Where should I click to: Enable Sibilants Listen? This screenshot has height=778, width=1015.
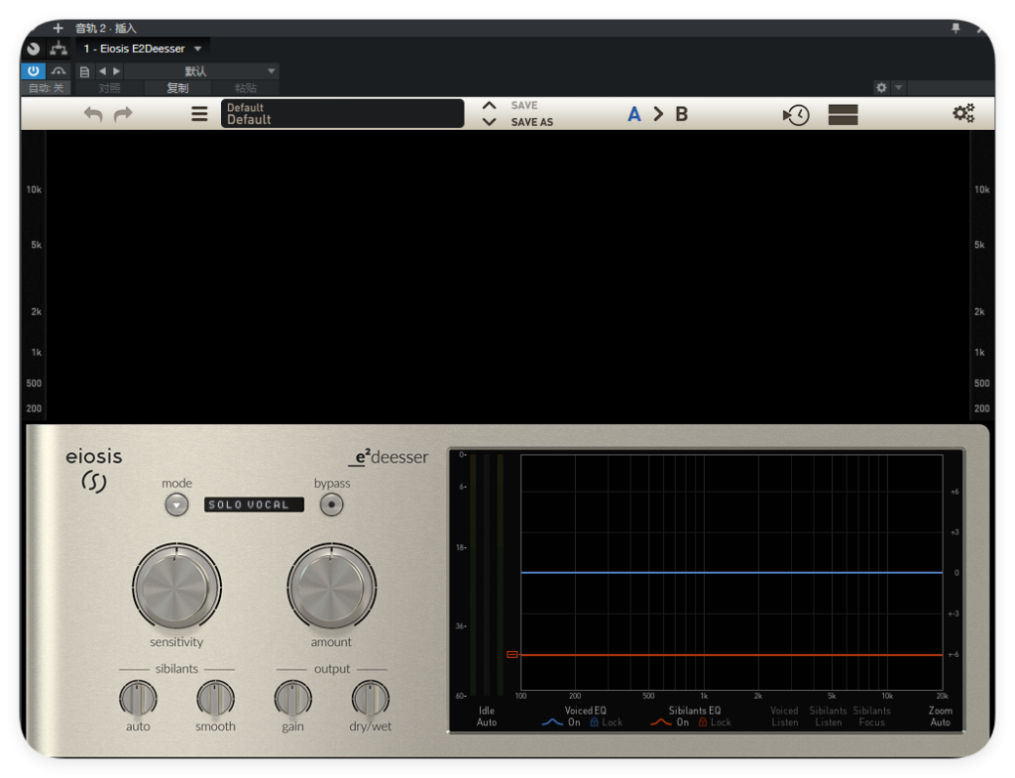pos(828,717)
